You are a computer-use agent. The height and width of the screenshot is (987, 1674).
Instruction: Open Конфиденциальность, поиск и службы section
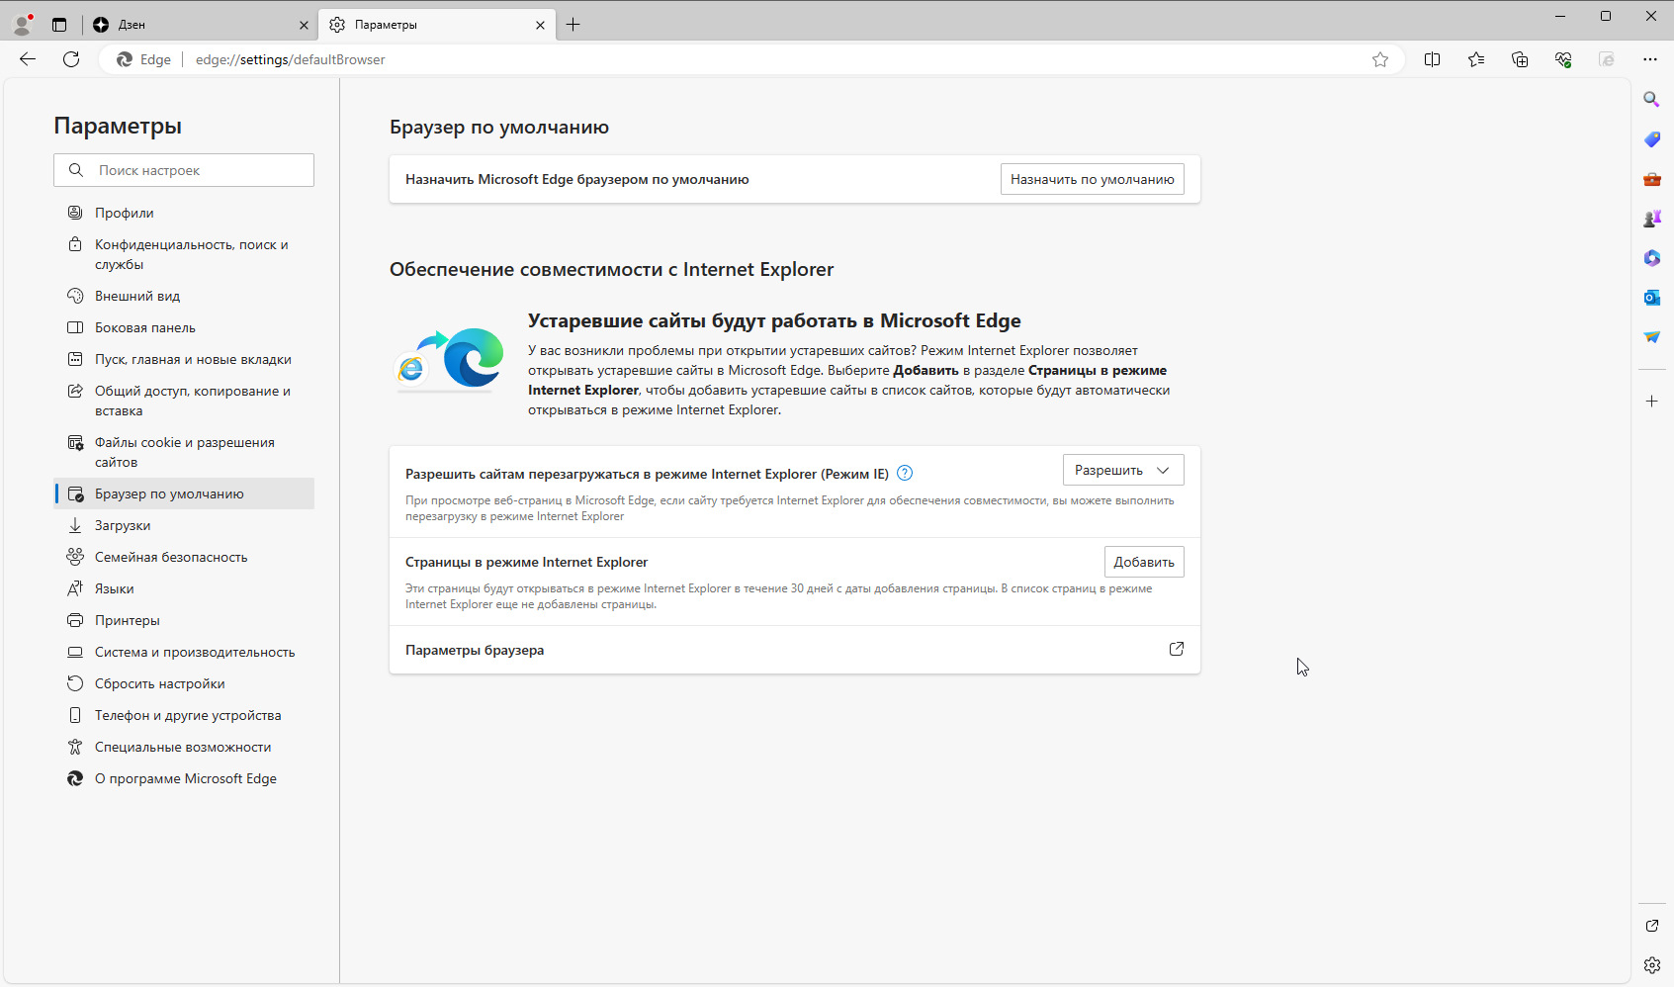click(184, 254)
